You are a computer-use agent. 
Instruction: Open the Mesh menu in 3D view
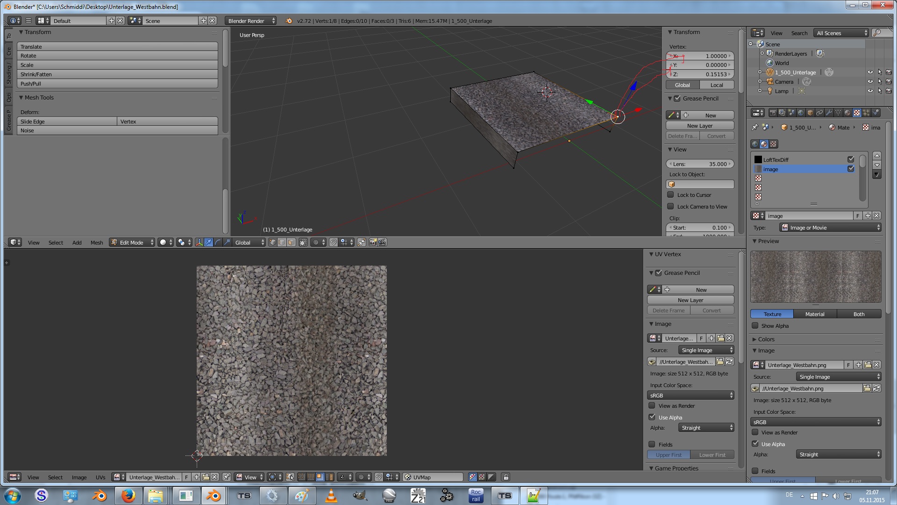[97, 242]
